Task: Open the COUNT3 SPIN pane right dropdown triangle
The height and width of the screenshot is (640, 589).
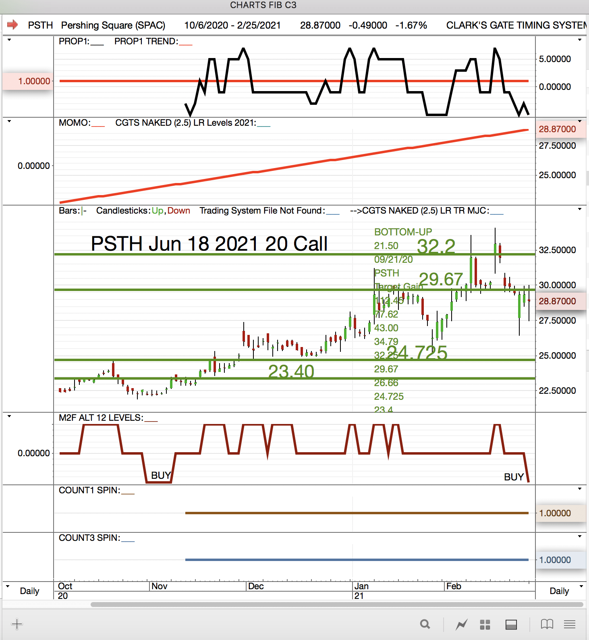Action: (x=580, y=536)
